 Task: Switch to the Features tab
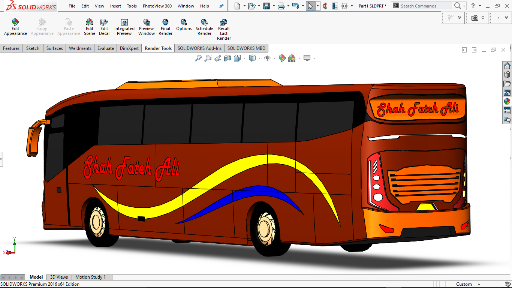(11, 48)
